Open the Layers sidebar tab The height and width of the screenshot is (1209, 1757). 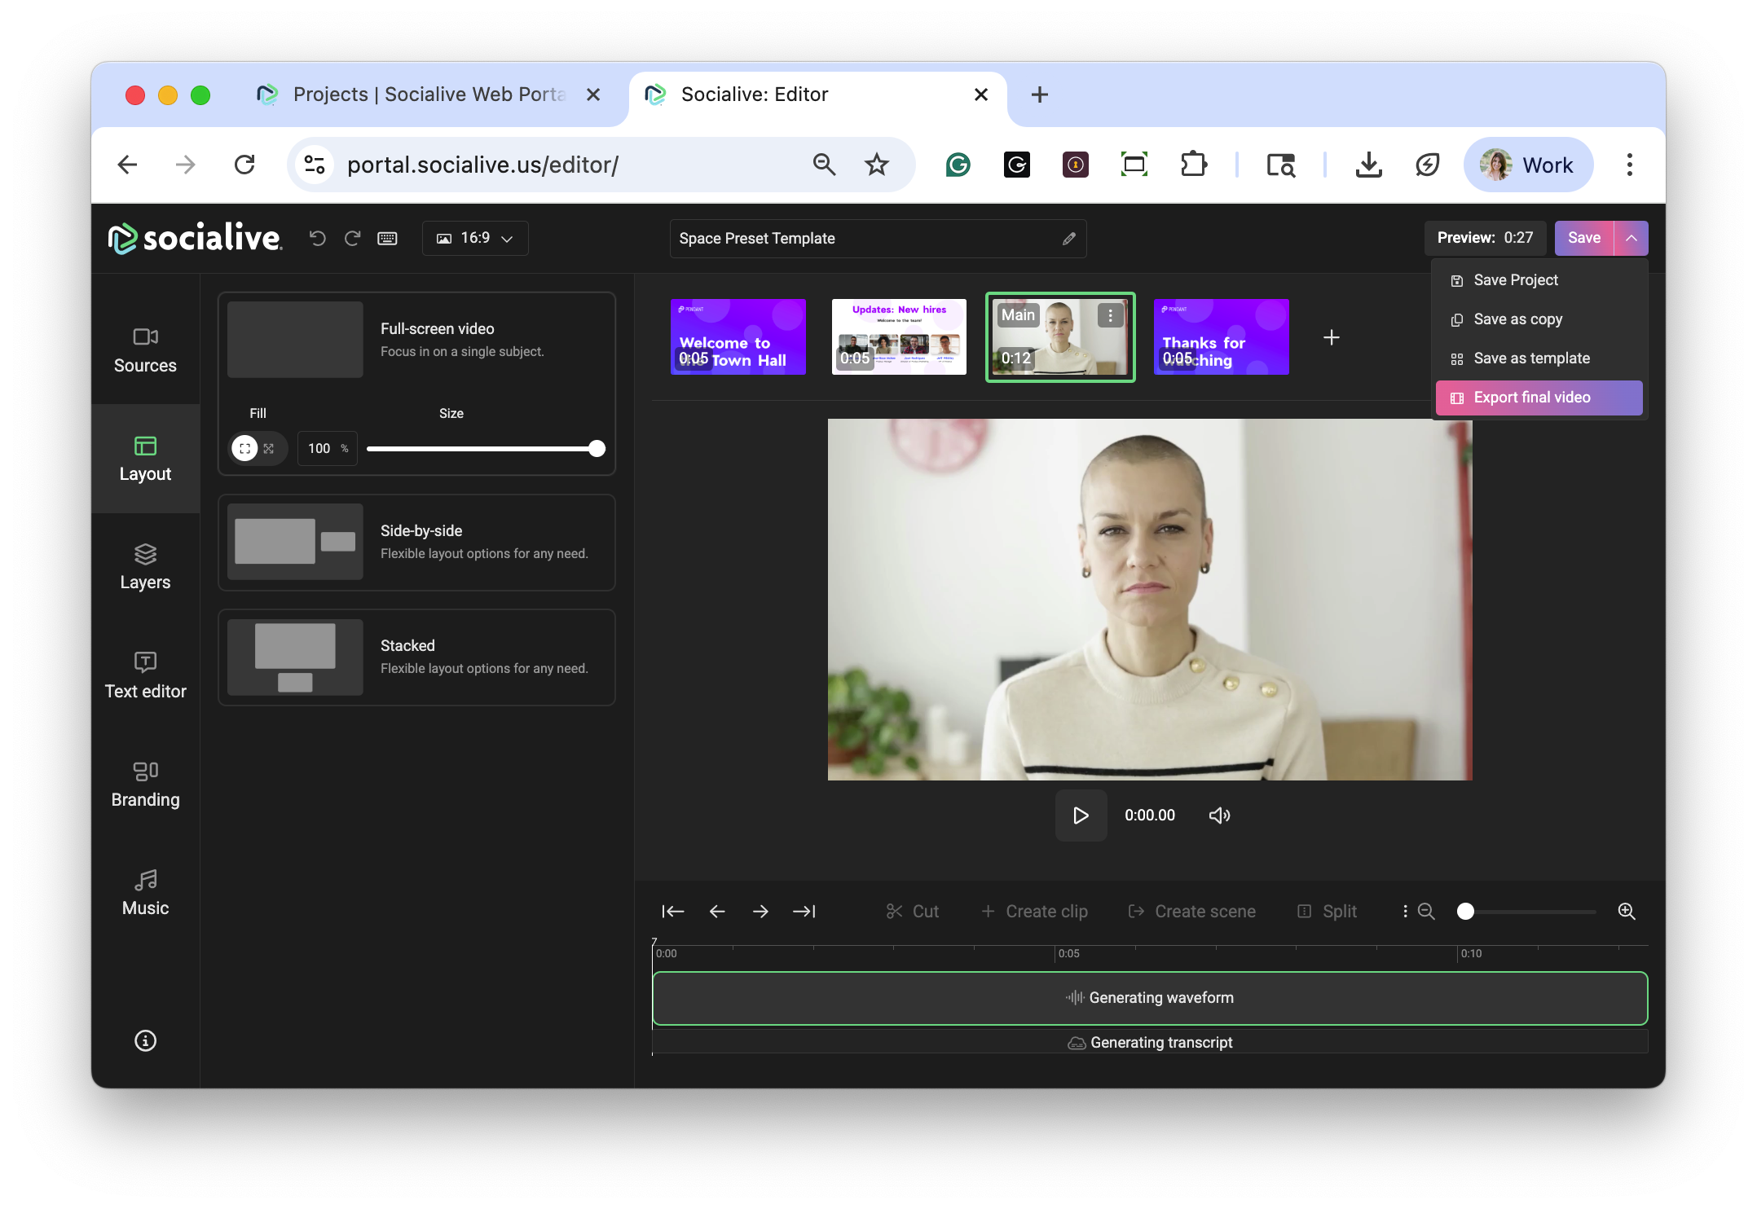145,566
